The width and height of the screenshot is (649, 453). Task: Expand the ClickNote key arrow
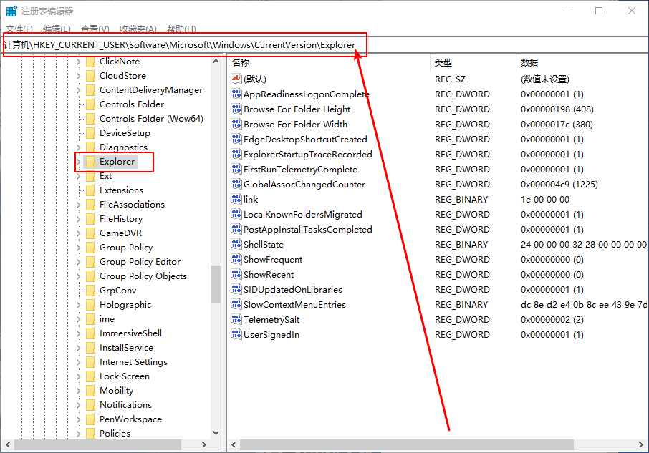click(79, 62)
